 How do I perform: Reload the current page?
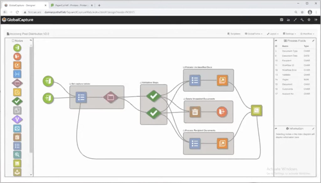[x=17, y=12]
